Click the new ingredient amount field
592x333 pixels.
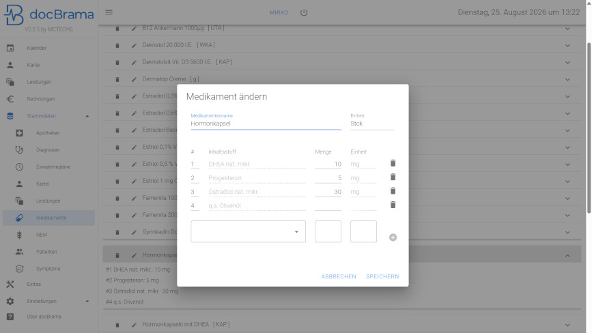click(x=328, y=231)
